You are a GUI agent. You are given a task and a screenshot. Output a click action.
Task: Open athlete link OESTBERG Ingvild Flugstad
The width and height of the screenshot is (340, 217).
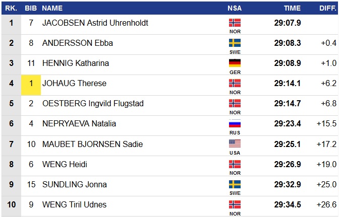click(93, 104)
